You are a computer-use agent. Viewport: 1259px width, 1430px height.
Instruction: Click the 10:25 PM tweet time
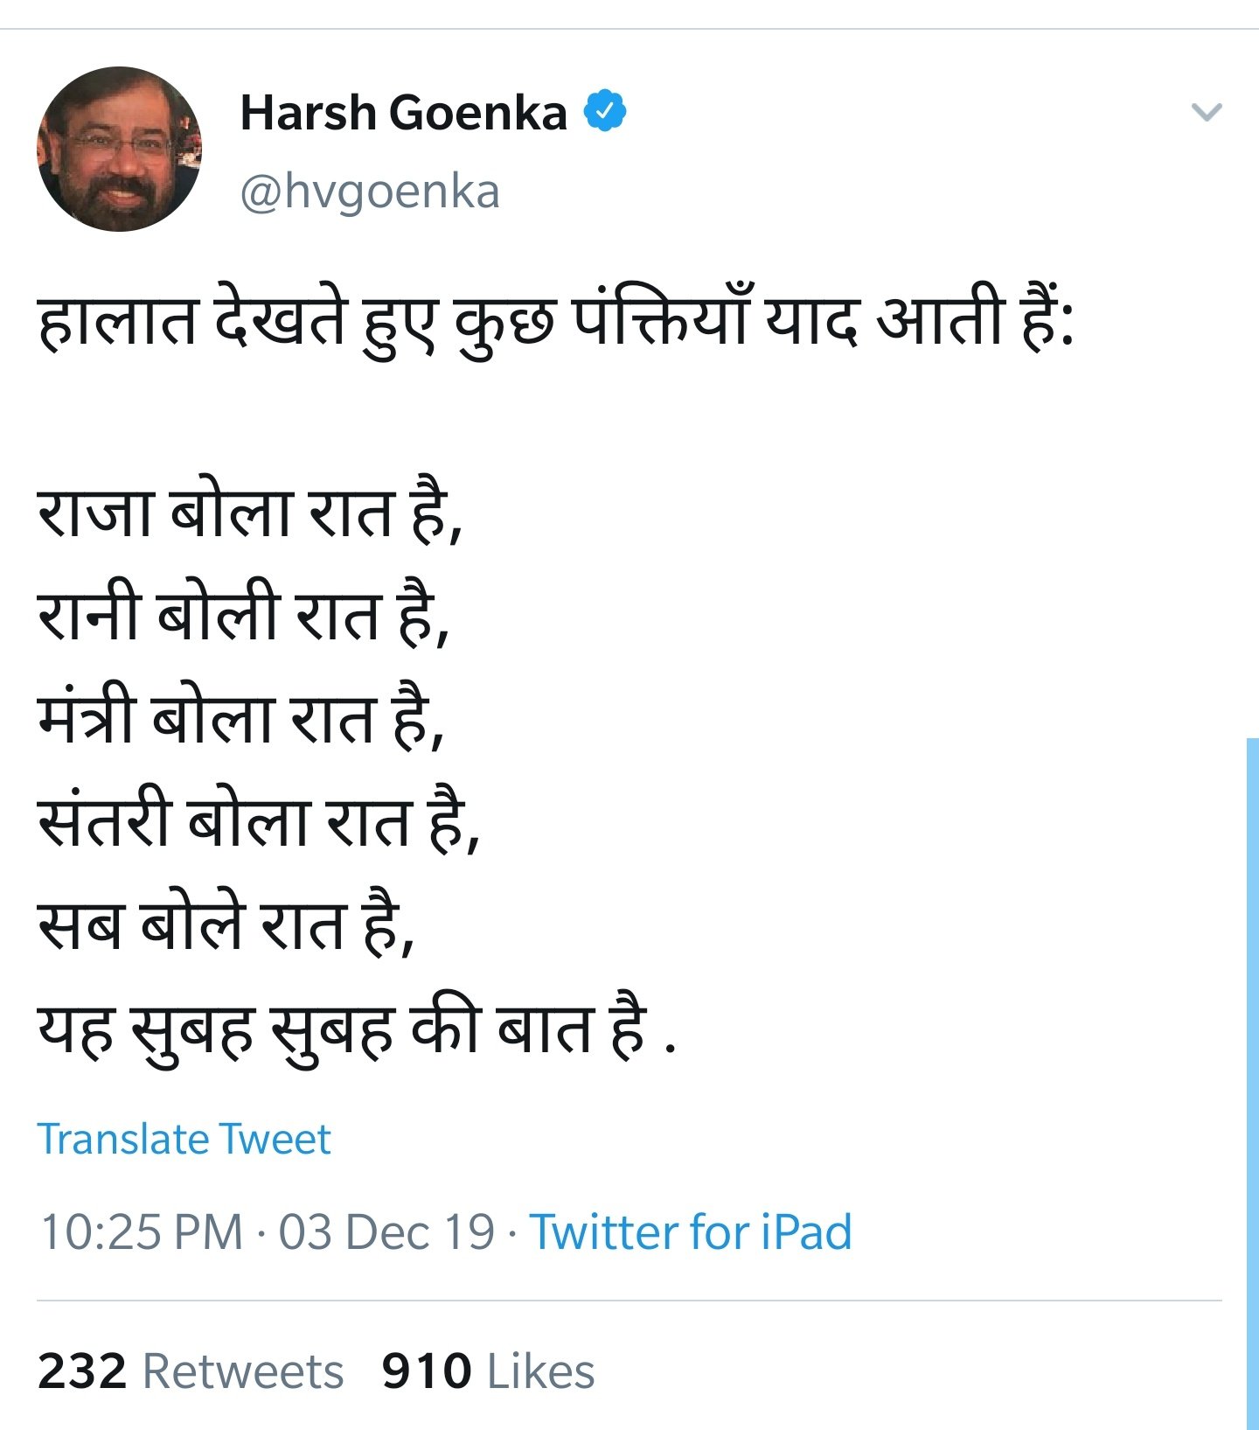pyautogui.click(x=142, y=1232)
